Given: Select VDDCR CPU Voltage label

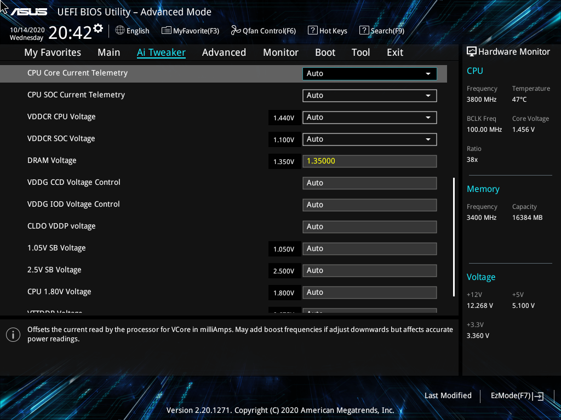Looking at the screenshot, I should tap(61, 117).
